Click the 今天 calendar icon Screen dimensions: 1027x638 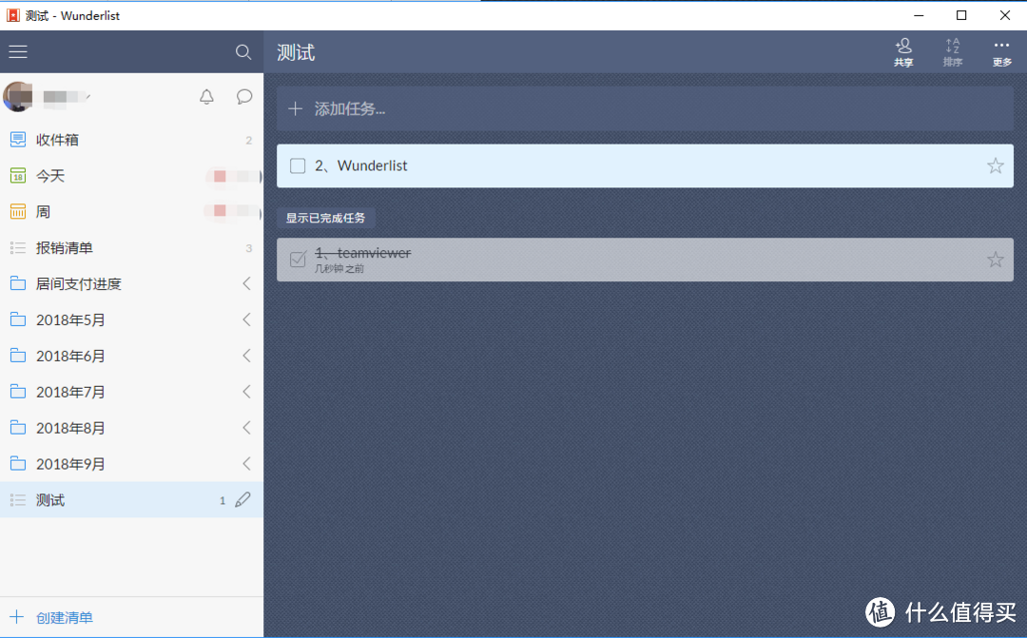pyautogui.click(x=18, y=176)
